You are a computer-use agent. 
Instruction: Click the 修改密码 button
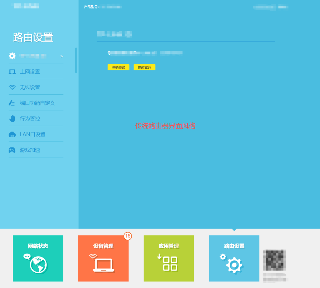[145, 67]
